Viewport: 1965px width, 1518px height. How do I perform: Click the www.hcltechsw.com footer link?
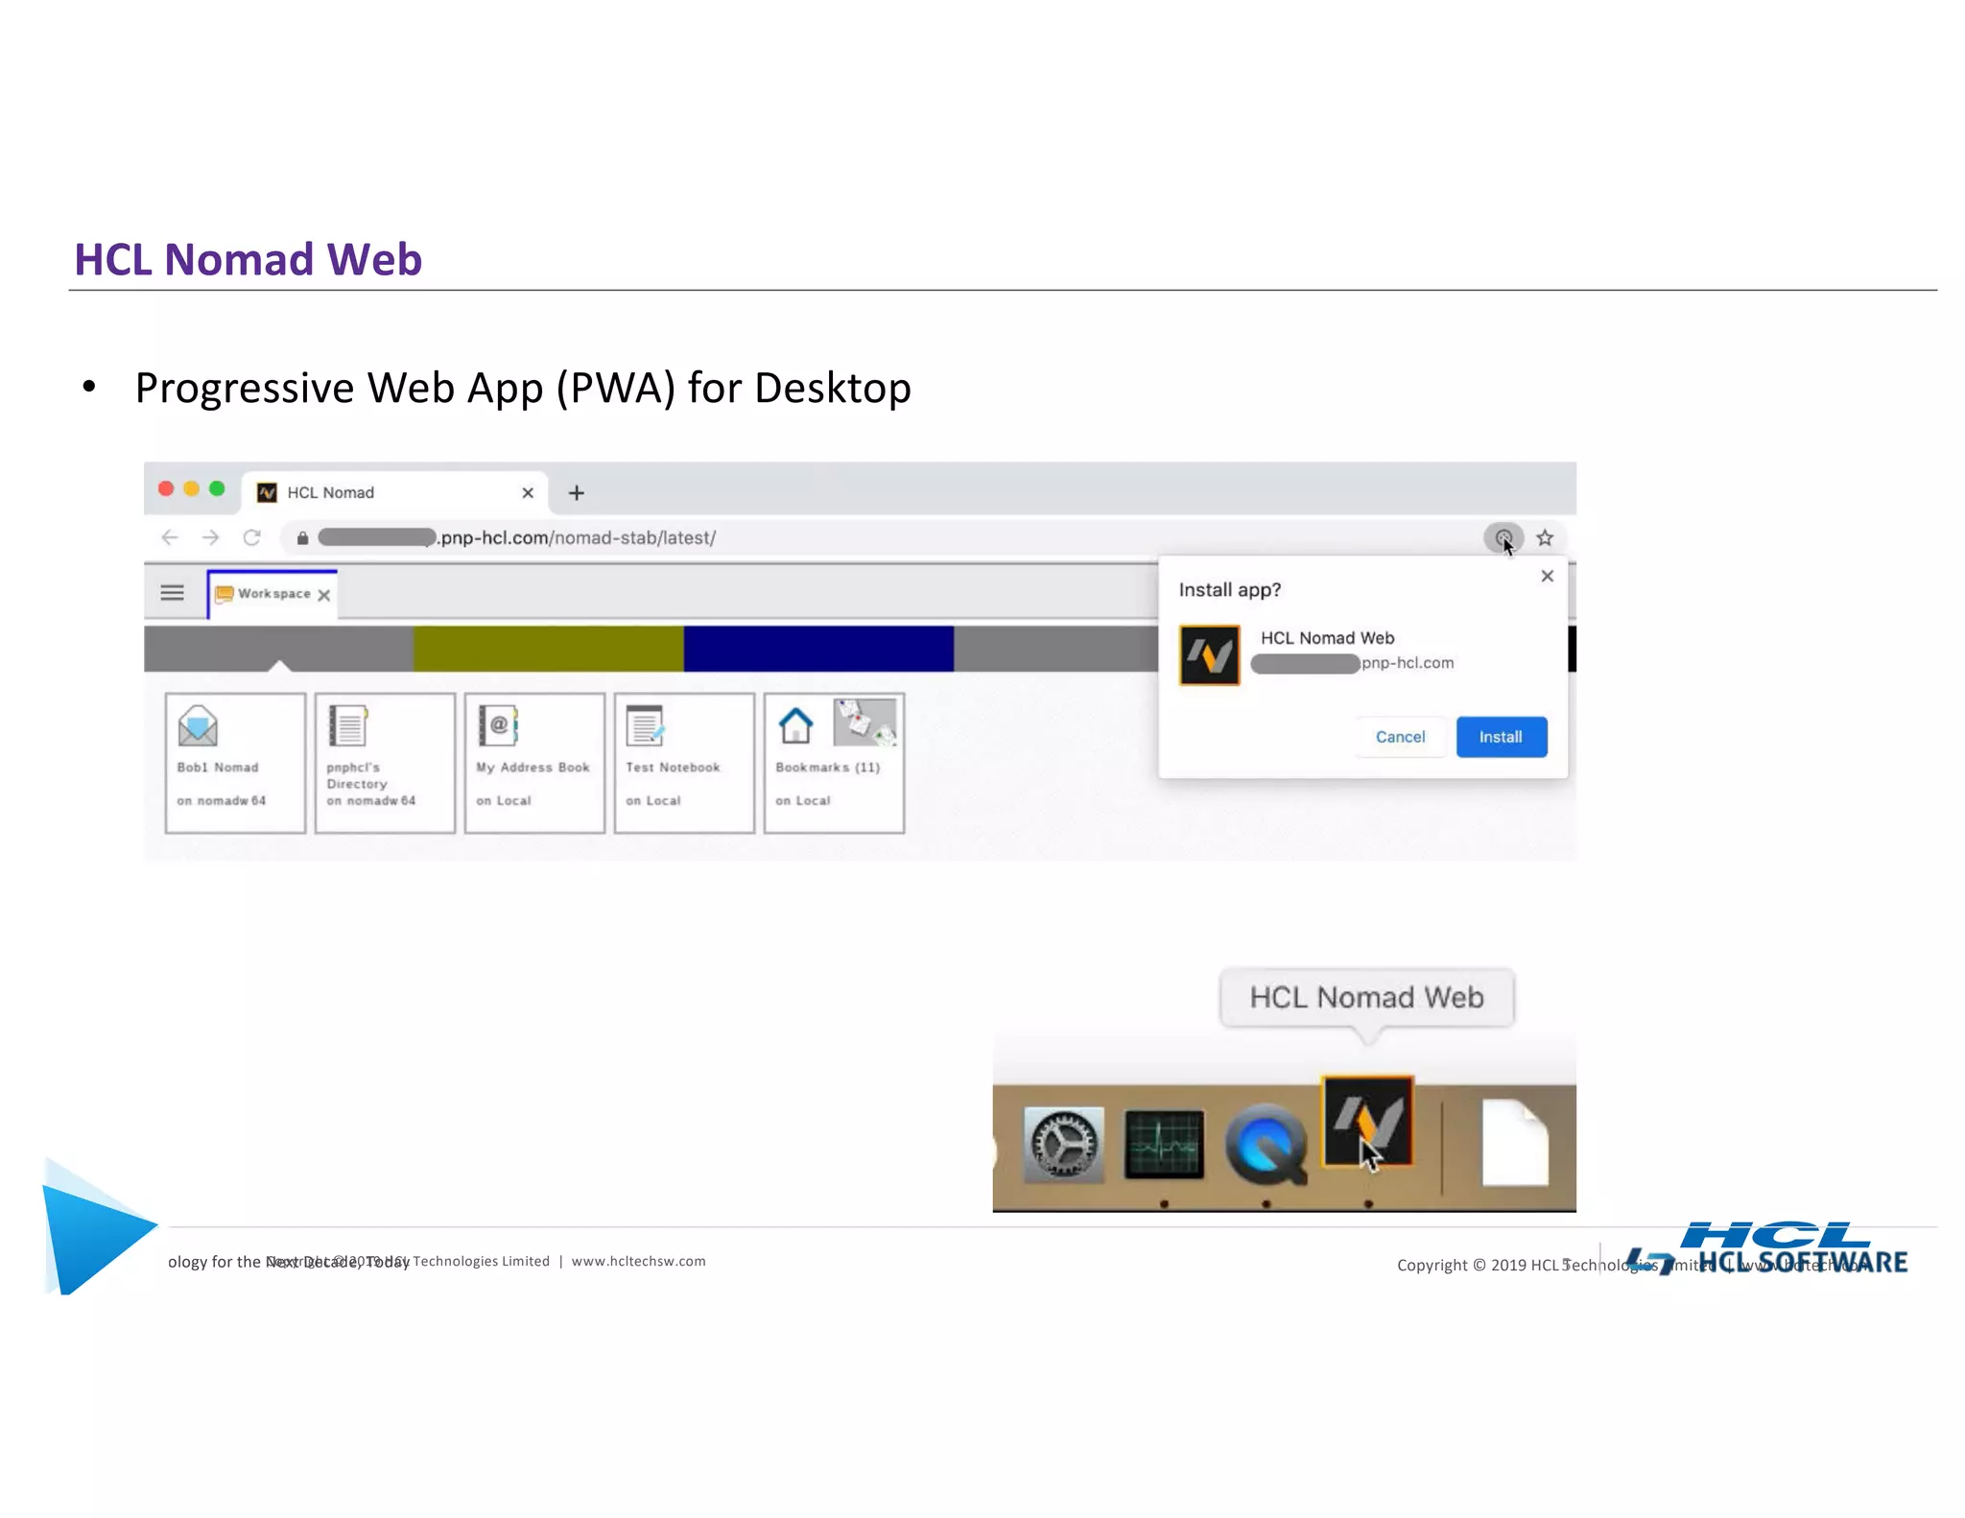638,1261
